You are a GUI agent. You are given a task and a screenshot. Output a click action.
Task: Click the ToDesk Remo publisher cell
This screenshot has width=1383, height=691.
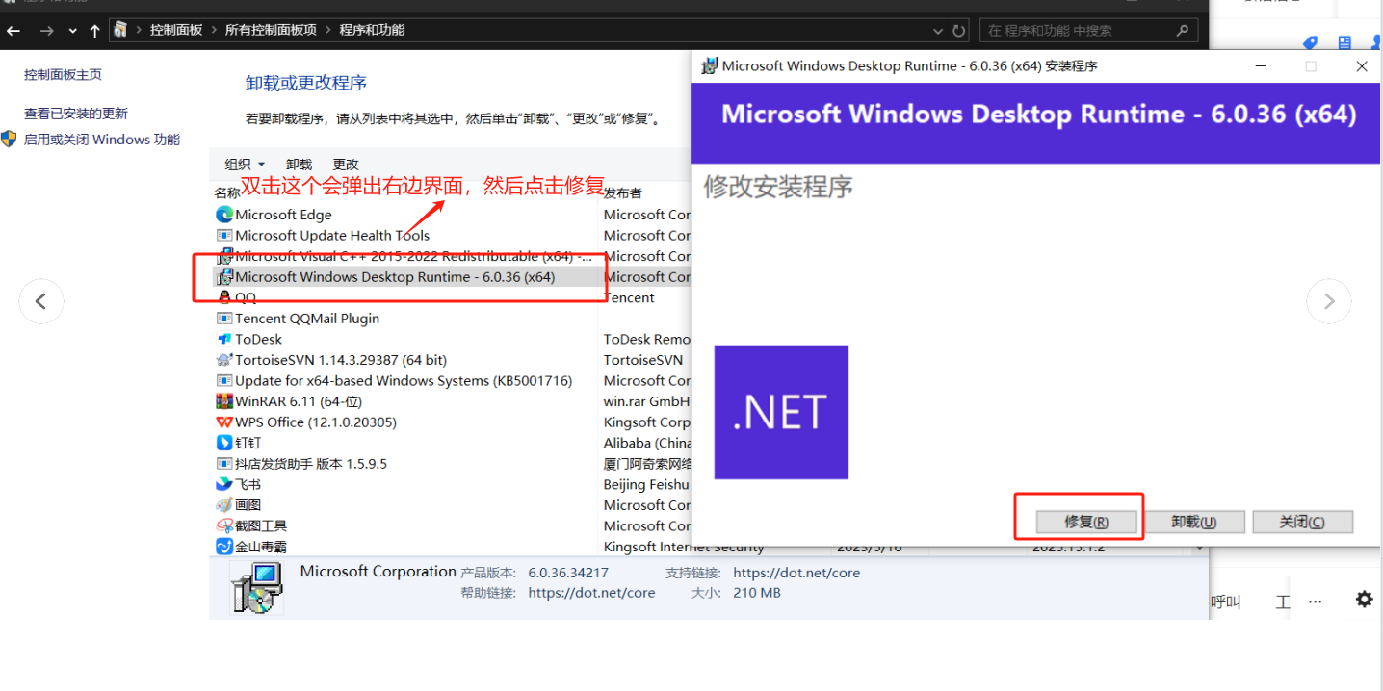point(647,340)
